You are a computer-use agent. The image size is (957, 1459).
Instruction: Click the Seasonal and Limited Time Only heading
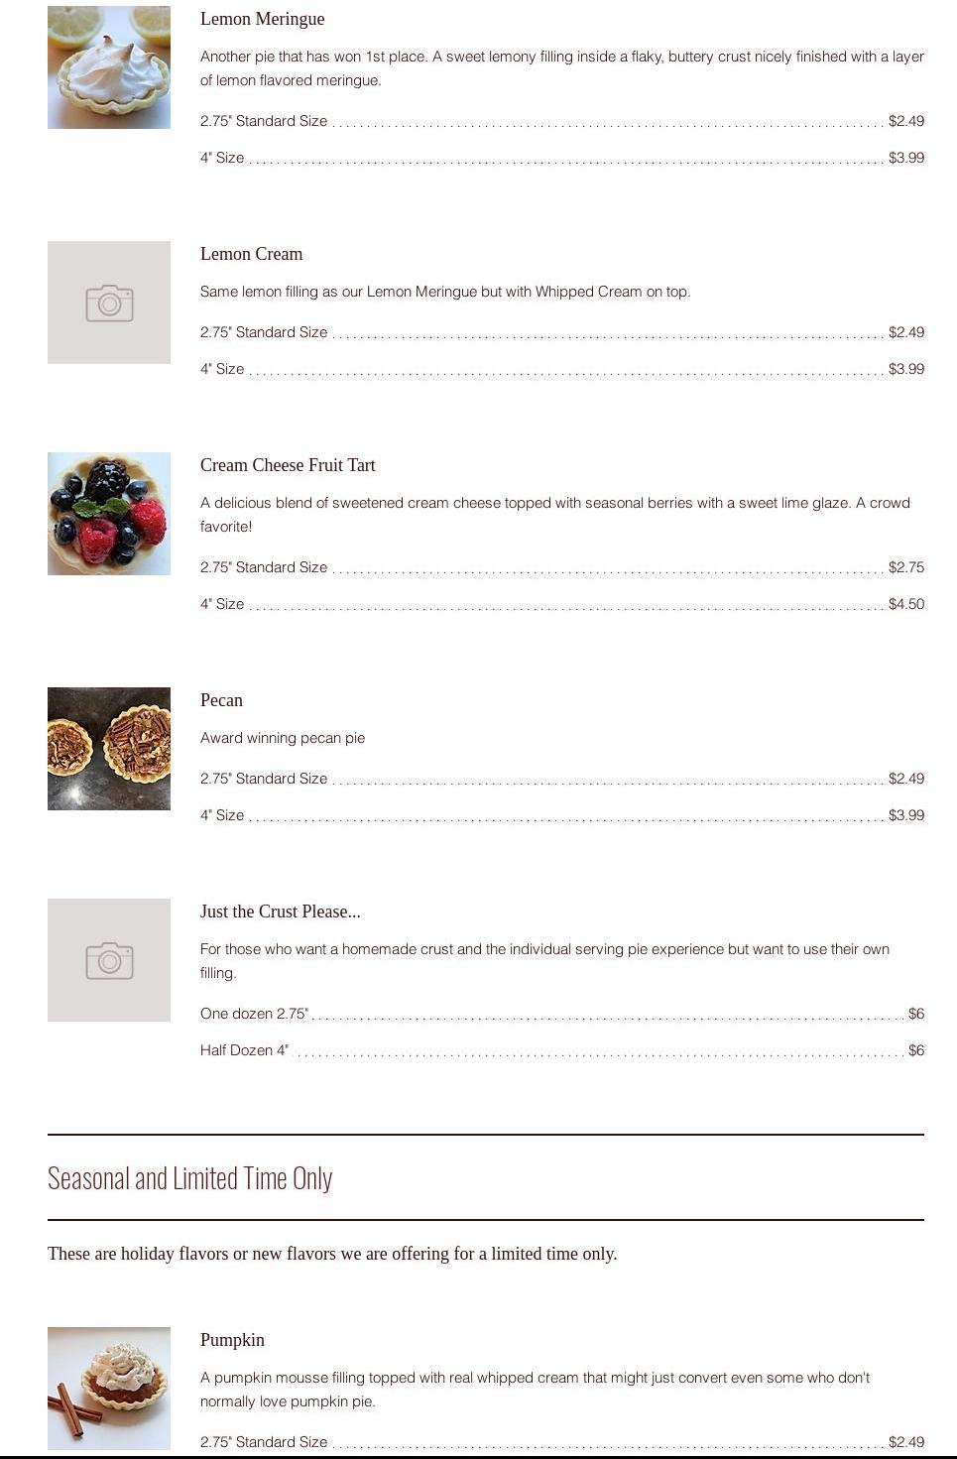[189, 1178]
